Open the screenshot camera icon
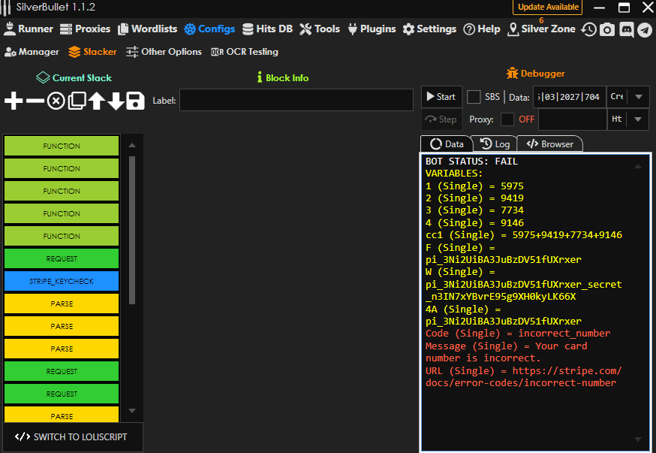This screenshot has height=453, width=656. [607, 29]
